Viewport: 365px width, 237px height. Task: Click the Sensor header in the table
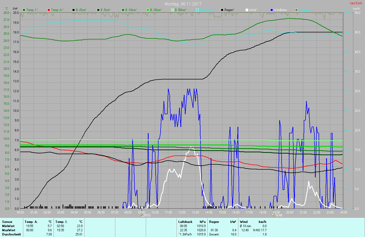pyautogui.click(x=7, y=222)
